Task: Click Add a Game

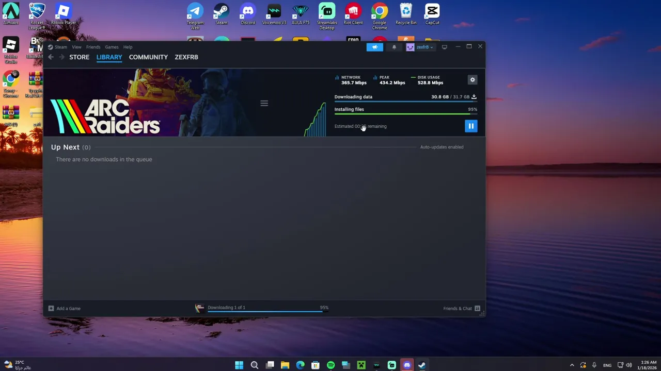Action: point(65,308)
